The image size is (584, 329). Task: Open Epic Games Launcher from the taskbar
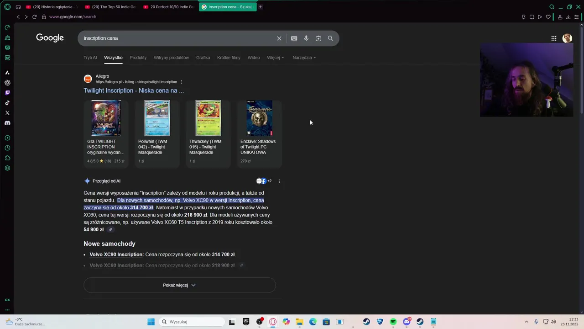[x=246, y=322]
